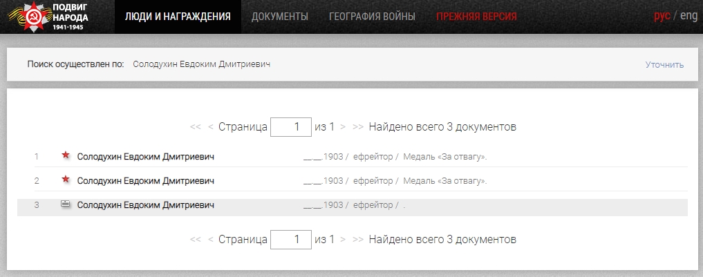The image size is (703, 277).
Task: Go to next page using top > arrow
Action: 344,127
